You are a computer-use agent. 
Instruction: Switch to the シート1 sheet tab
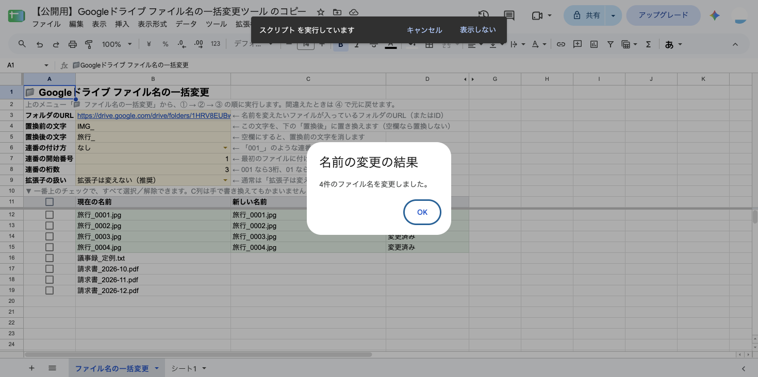pos(184,368)
